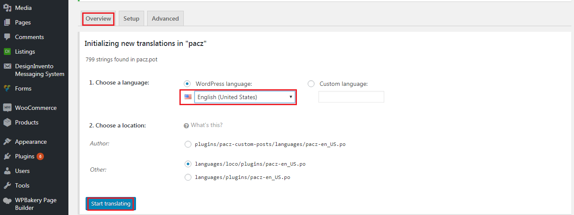Click the Pages icon in sidebar
Screen dimensions: 574x215
(7, 22)
